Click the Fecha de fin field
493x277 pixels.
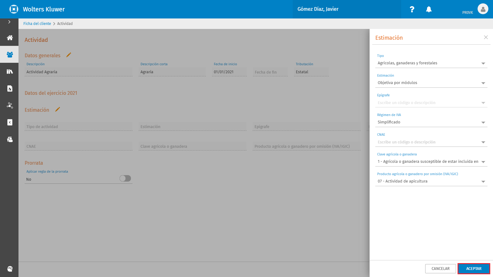pyautogui.click(x=270, y=72)
